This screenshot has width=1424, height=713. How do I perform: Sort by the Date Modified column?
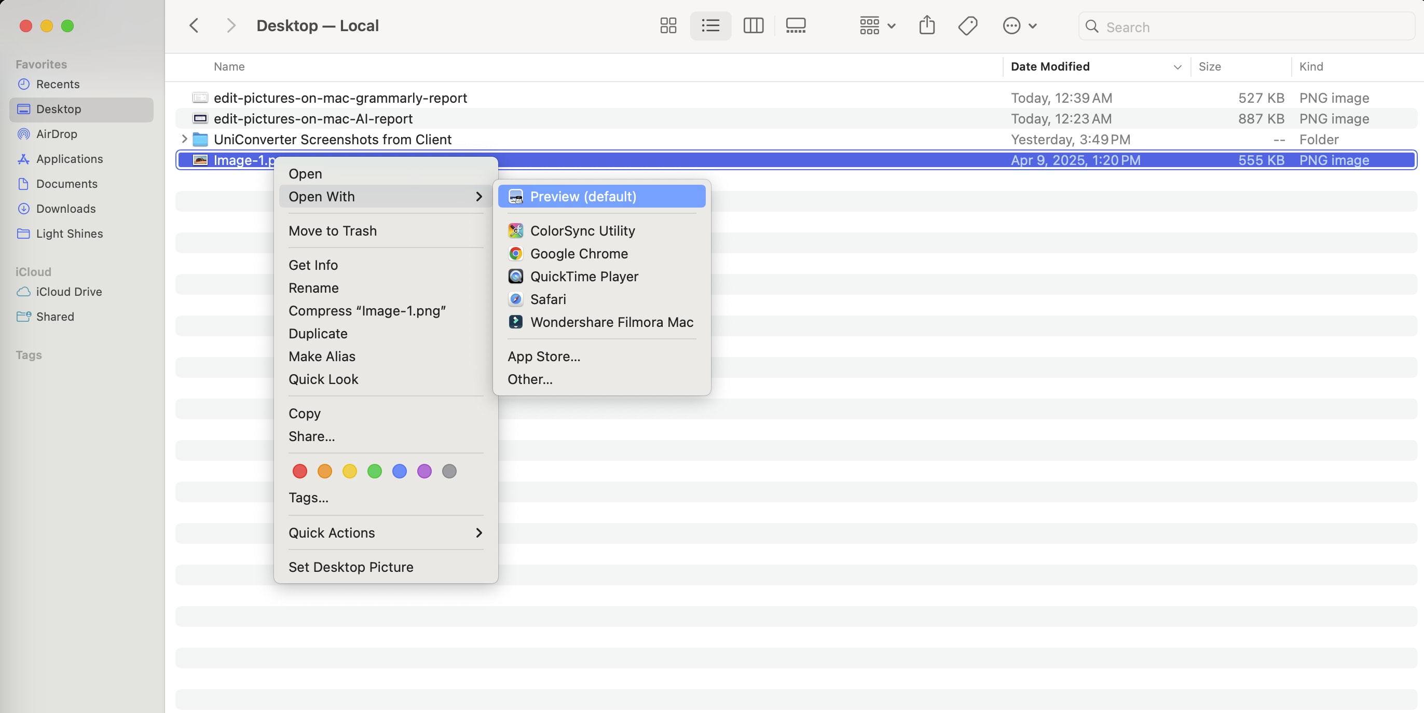pos(1050,66)
